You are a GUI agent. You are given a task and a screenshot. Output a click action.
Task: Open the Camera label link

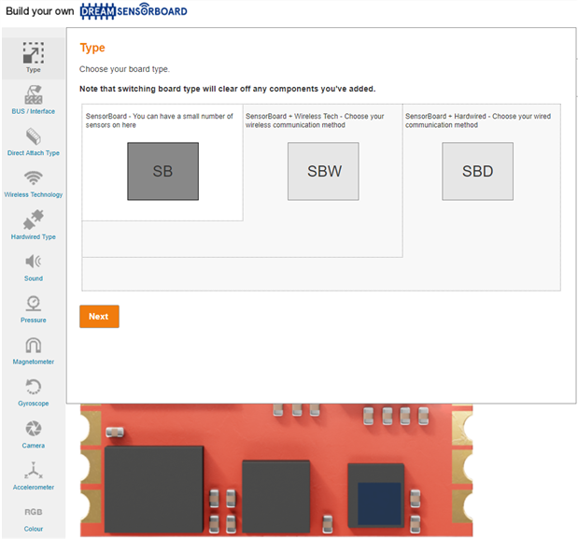point(34,446)
